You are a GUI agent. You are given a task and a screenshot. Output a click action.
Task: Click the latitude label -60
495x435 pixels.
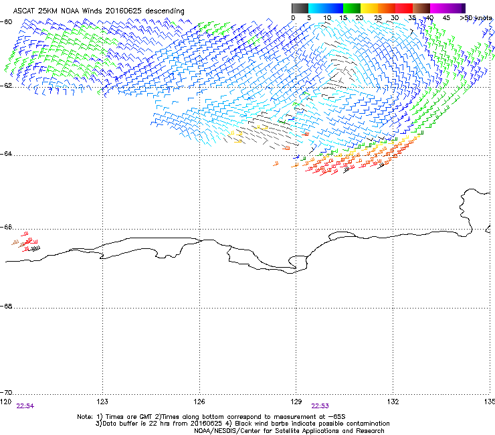click(x=6, y=21)
